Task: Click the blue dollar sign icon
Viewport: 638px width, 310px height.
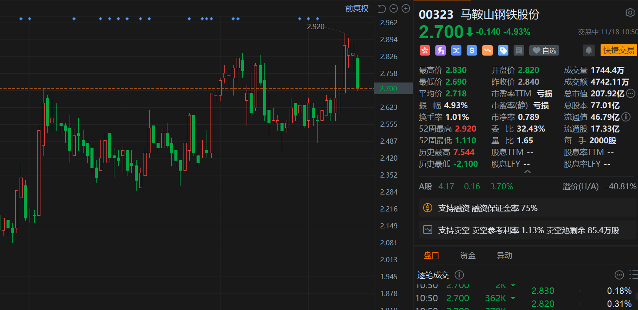Action: click(471, 50)
